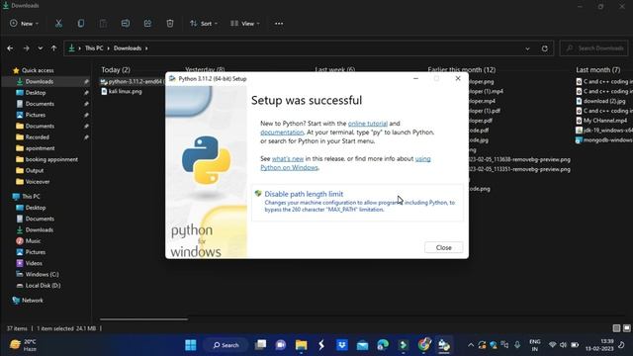
Task: Select download (2).jpg file
Action: (604, 101)
